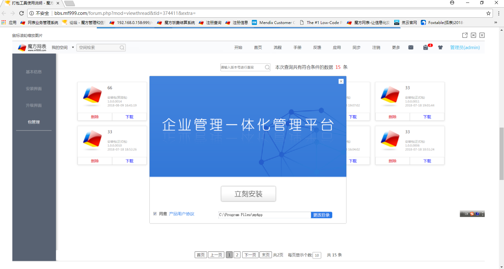The height and width of the screenshot is (269, 504).
Task: Click the magnifier in the version search box
Action: [x=267, y=67]
